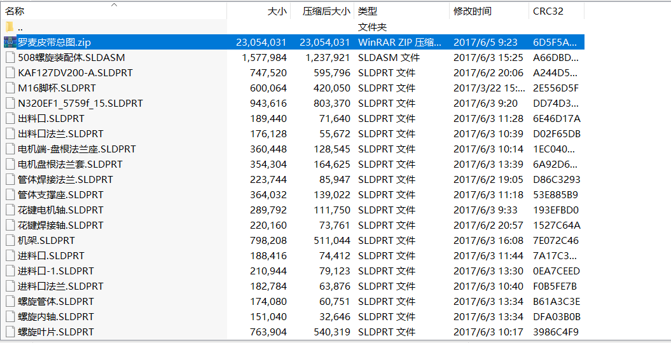Click the file icon of 出料口.SLDPRT
Image resolution: width=671 pixels, height=343 pixels.
[x=10, y=118]
